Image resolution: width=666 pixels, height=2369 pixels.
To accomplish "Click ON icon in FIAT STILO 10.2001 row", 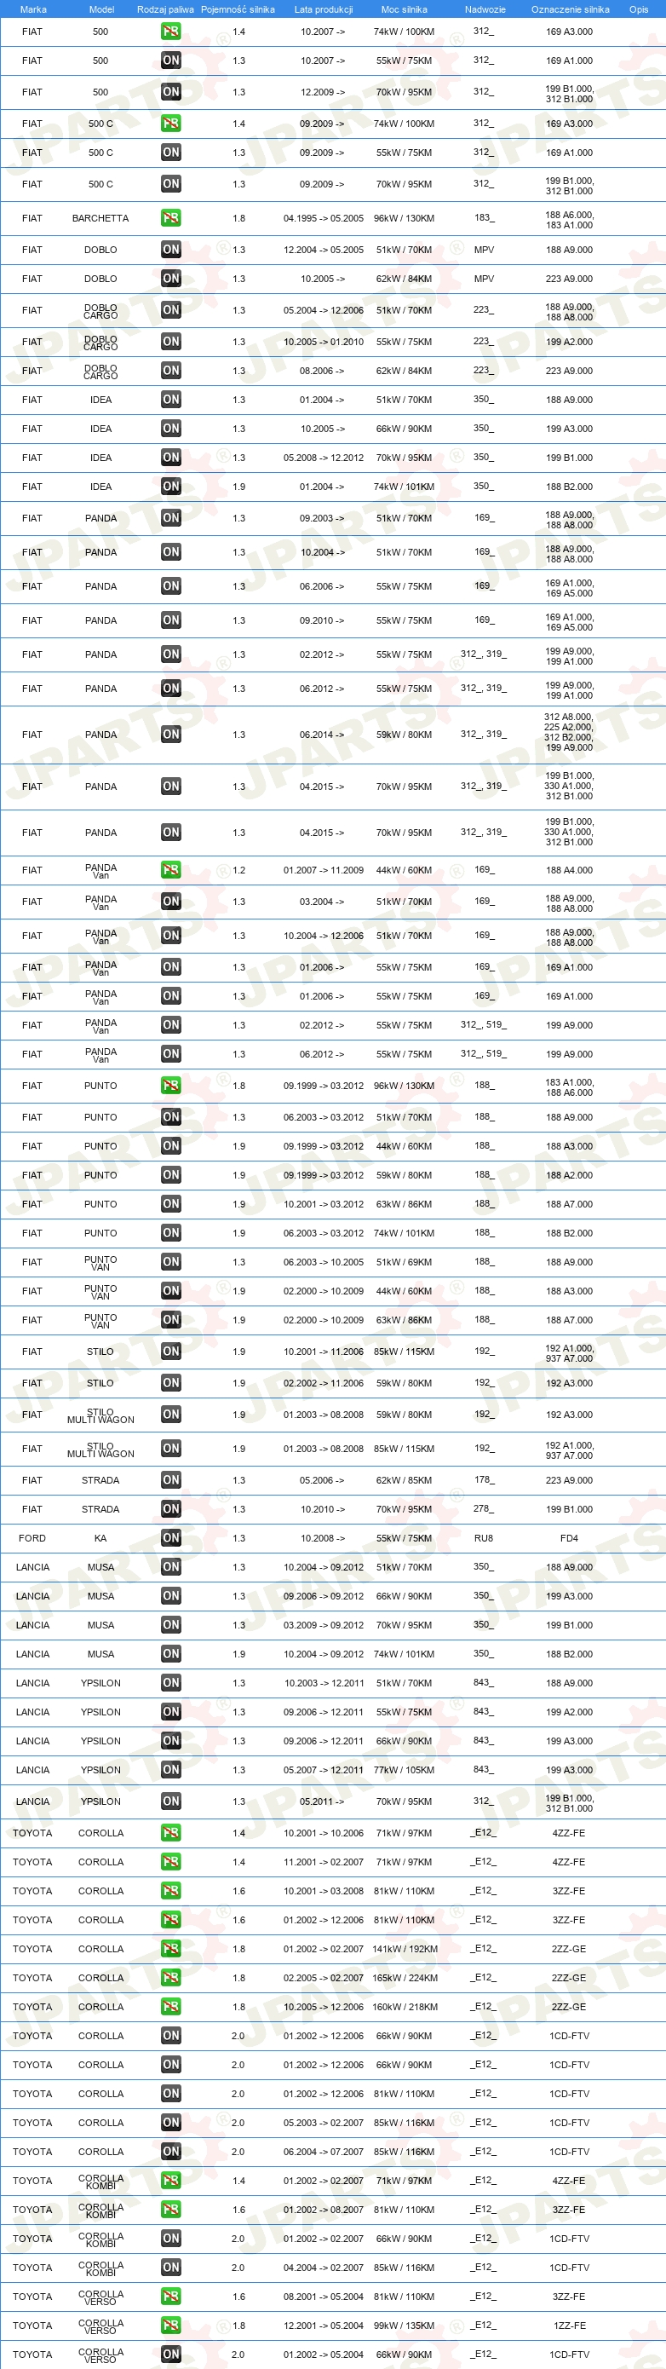I will 171,1351.
